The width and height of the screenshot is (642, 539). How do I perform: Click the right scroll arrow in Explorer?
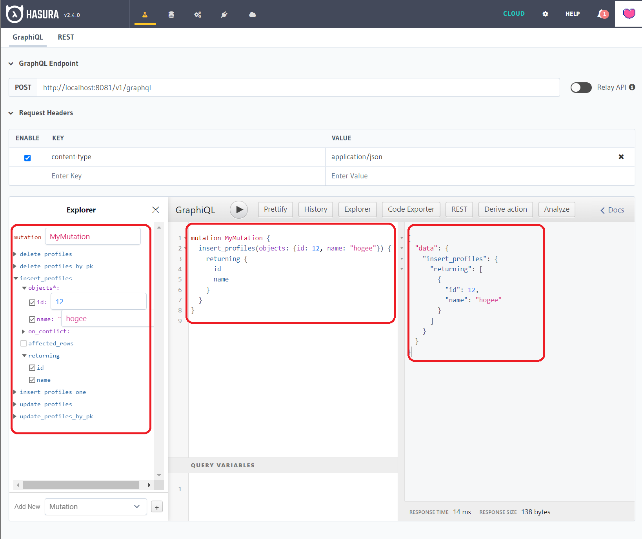(149, 485)
